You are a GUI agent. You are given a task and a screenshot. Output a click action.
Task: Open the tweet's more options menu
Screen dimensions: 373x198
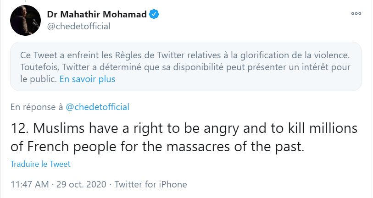pyautogui.click(x=356, y=14)
